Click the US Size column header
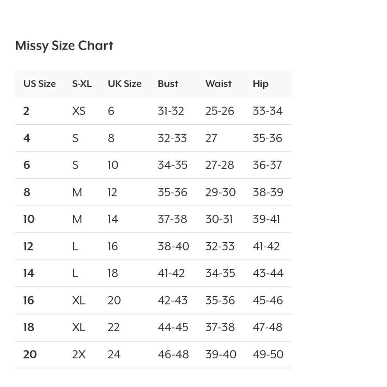Screen dimensions: 387x387 point(40,84)
